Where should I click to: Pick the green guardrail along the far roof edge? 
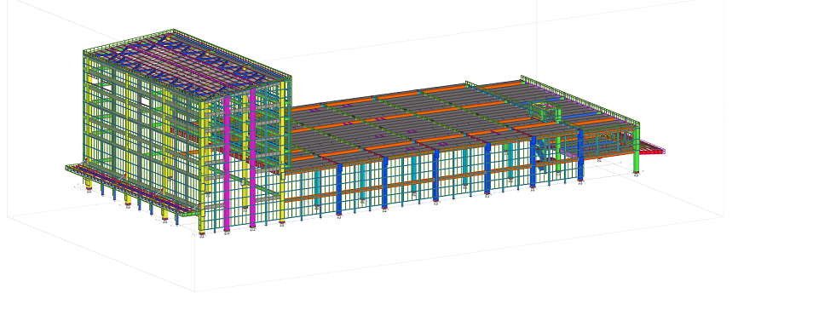click(x=580, y=100)
